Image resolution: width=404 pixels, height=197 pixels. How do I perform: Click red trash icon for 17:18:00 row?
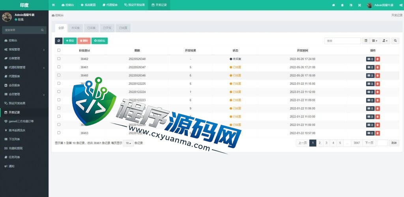(378, 76)
